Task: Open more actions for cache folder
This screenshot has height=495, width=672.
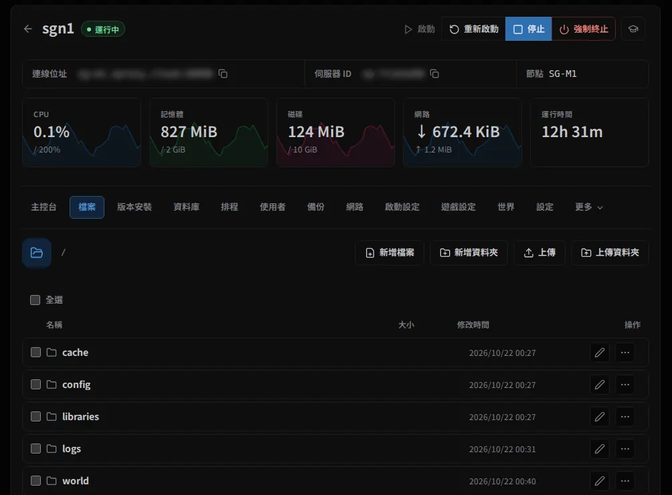Action: [625, 353]
